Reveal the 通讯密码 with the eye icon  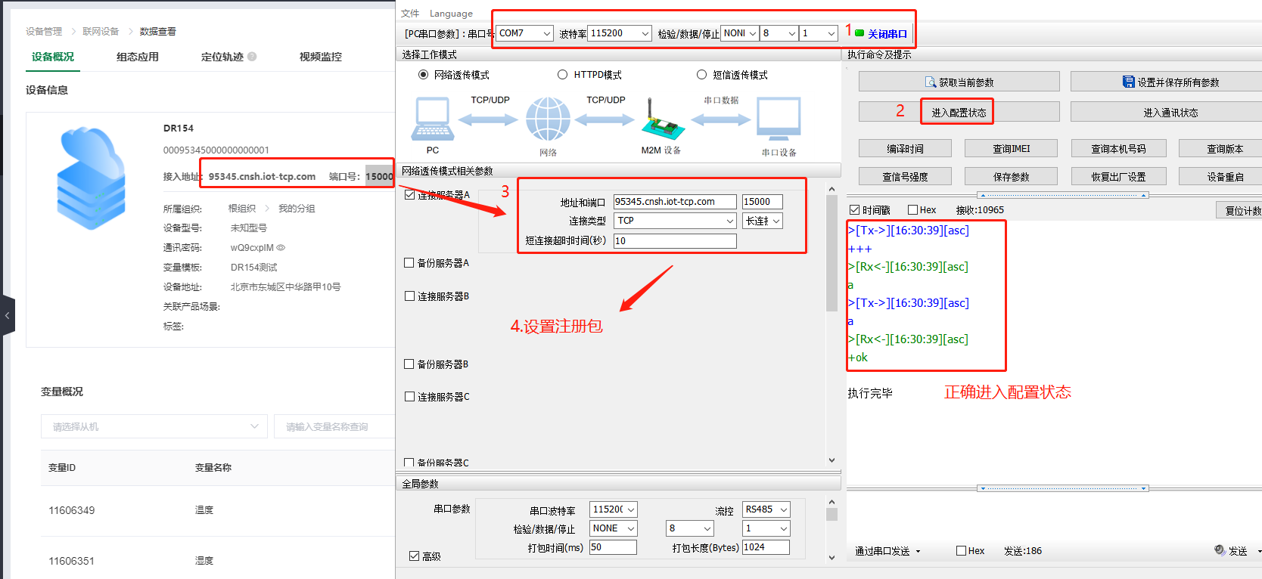pyautogui.click(x=281, y=248)
